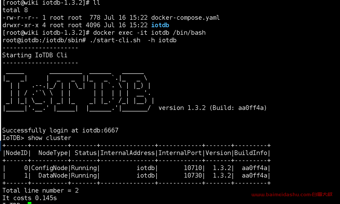The width and height of the screenshot is (340, 204).
Task: Click the file size 778
Action: click(x=95, y=18)
